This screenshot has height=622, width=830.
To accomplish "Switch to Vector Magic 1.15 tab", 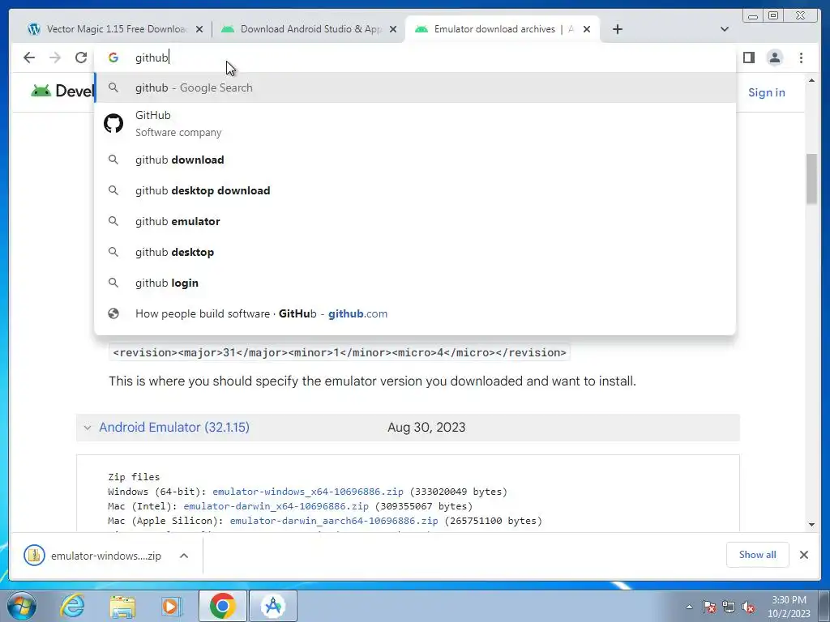I will tap(115, 29).
